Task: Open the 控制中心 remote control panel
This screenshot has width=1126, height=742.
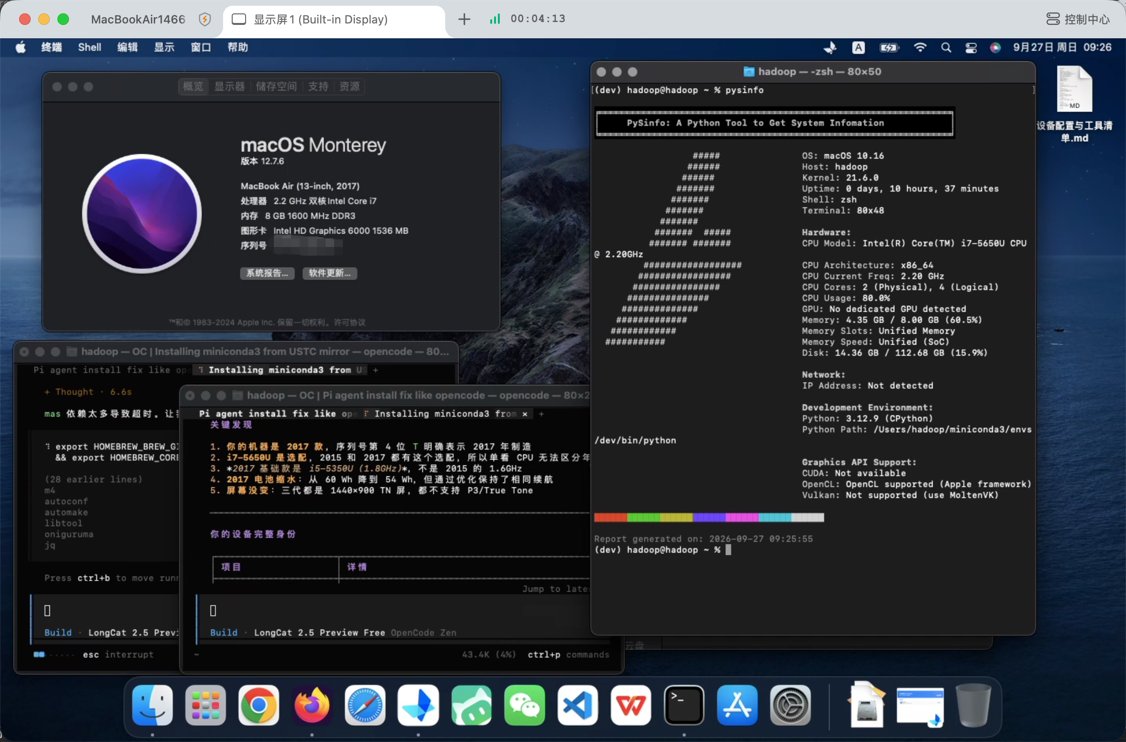Action: 1078,19
